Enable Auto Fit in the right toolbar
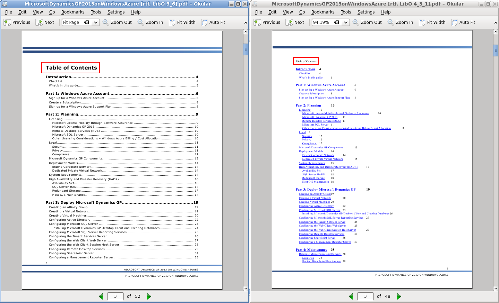This screenshot has width=499, height=303. coord(463,22)
